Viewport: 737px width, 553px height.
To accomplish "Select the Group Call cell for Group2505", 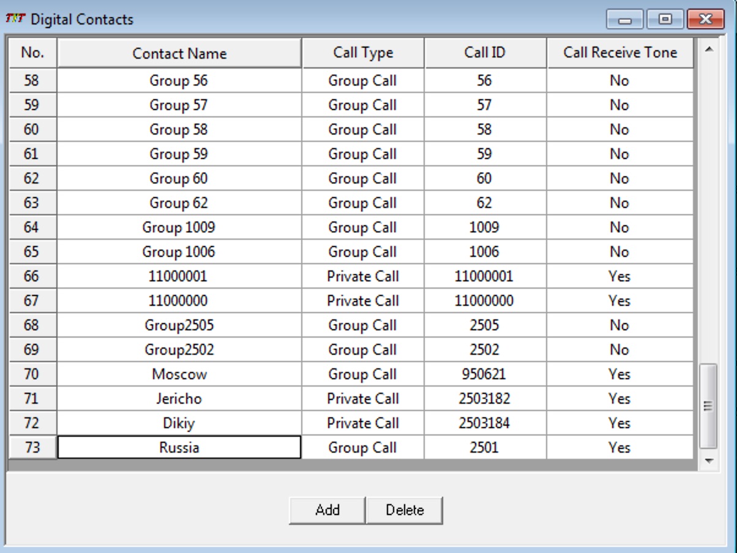I will (x=363, y=325).
